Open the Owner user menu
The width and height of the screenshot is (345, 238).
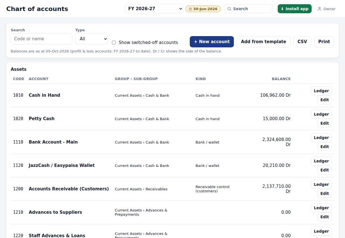pos(326,9)
